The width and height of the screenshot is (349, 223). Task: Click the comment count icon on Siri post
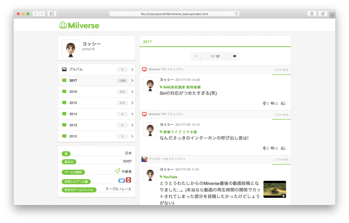click(x=273, y=104)
